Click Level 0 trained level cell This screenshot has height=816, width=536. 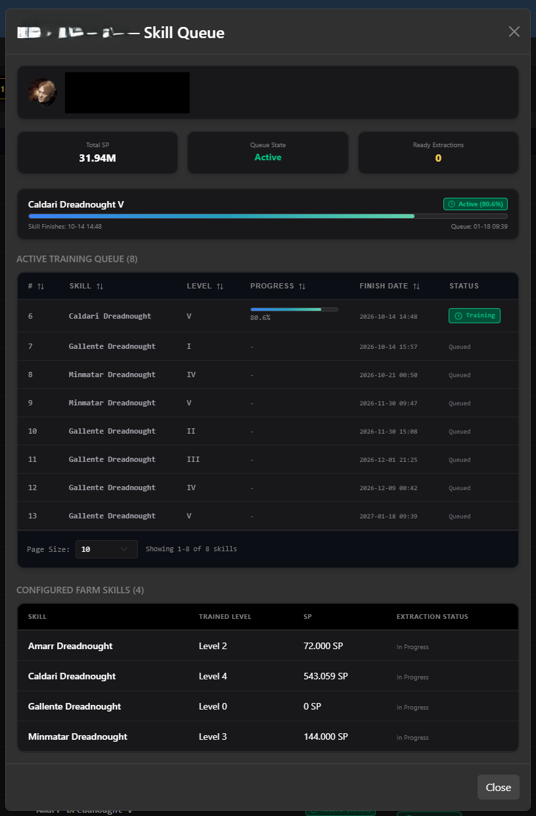[x=213, y=706]
